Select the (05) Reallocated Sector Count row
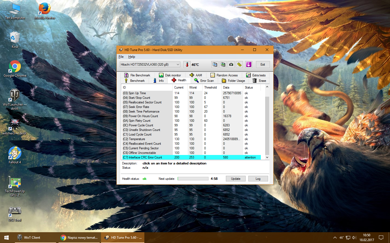Viewport: 390px width, 243px height. (191, 102)
